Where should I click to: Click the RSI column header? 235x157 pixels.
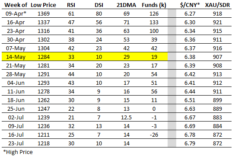pos(71,5)
